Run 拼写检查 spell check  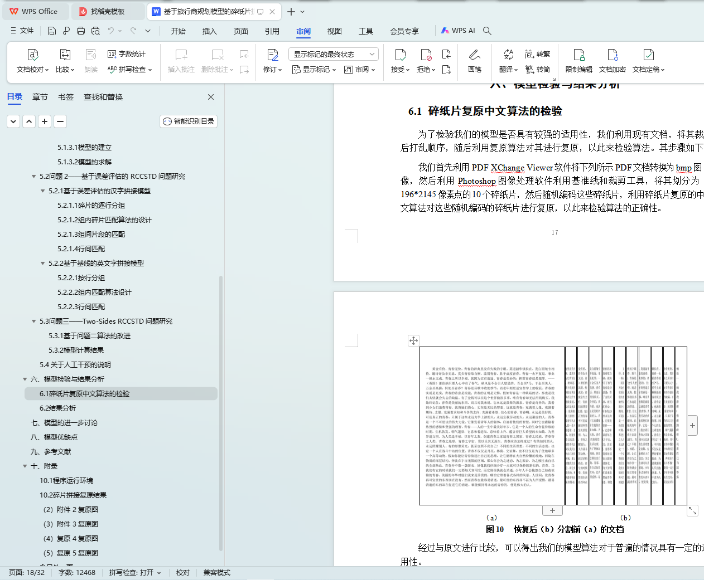pos(129,70)
